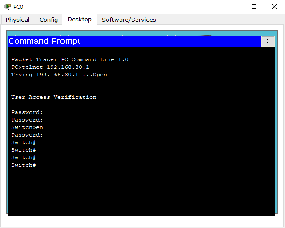This screenshot has width=285, height=228.
Task: Click the 'User Access Verification' text
Action: [54, 97]
